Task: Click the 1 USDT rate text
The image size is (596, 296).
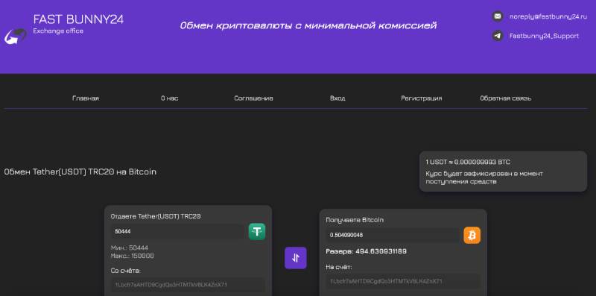Action: click(468, 162)
